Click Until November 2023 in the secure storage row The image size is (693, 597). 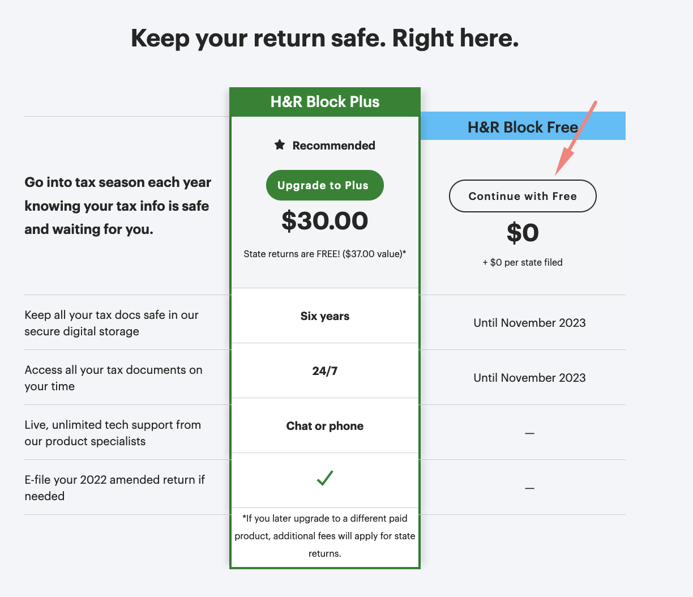[x=529, y=323]
